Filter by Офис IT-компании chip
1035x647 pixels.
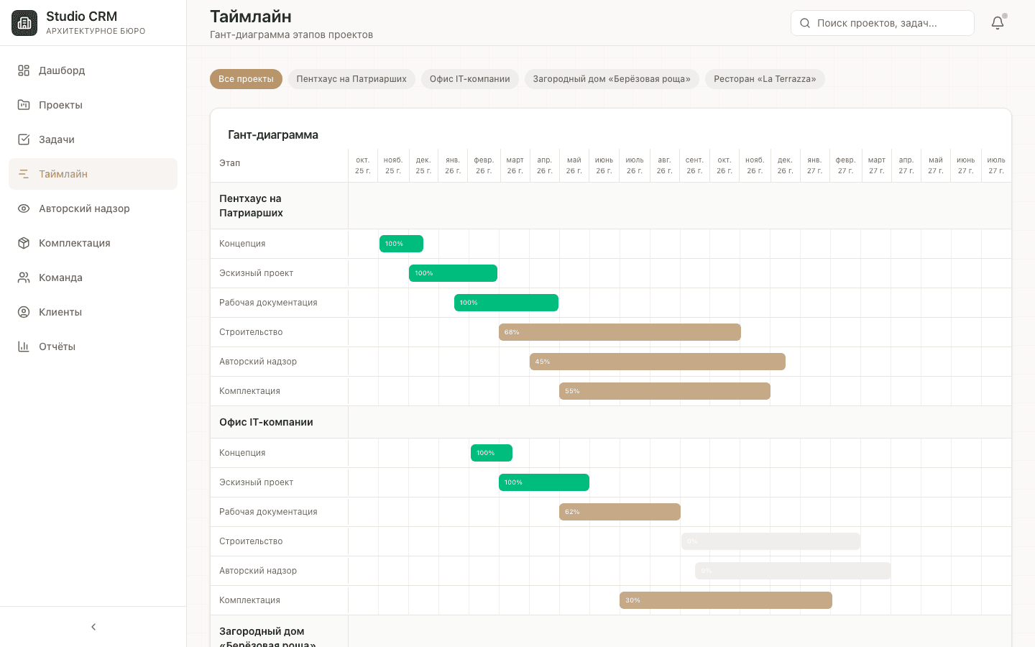click(470, 79)
